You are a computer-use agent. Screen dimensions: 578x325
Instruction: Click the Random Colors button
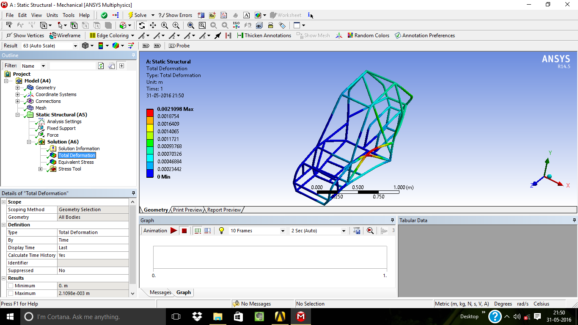point(368,36)
